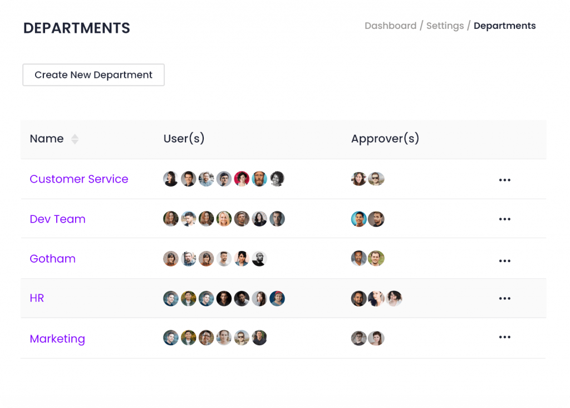Select the Customer Service department name

tap(79, 179)
